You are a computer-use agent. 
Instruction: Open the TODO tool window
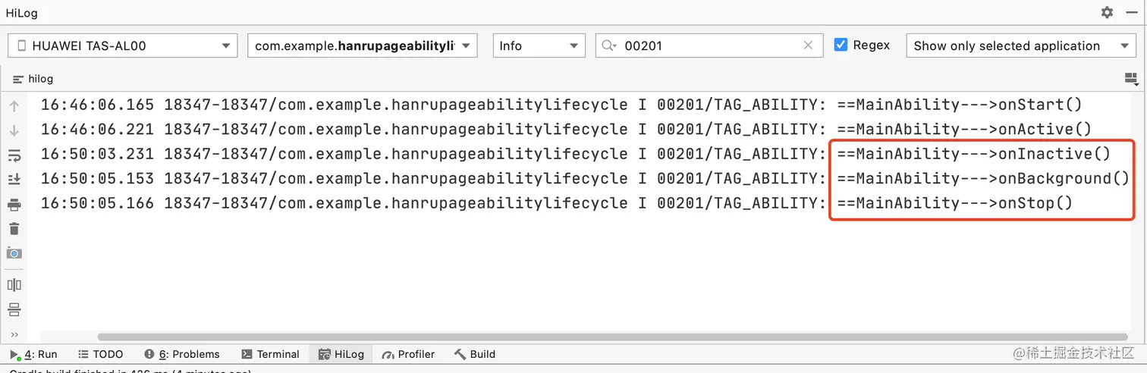[99, 354]
